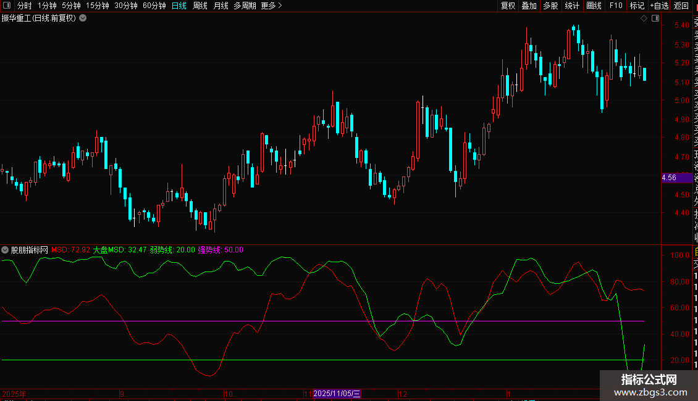This screenshot has height=401, width=698.
Task: Click the 复权 adjustment button
Action: [508, 6]
